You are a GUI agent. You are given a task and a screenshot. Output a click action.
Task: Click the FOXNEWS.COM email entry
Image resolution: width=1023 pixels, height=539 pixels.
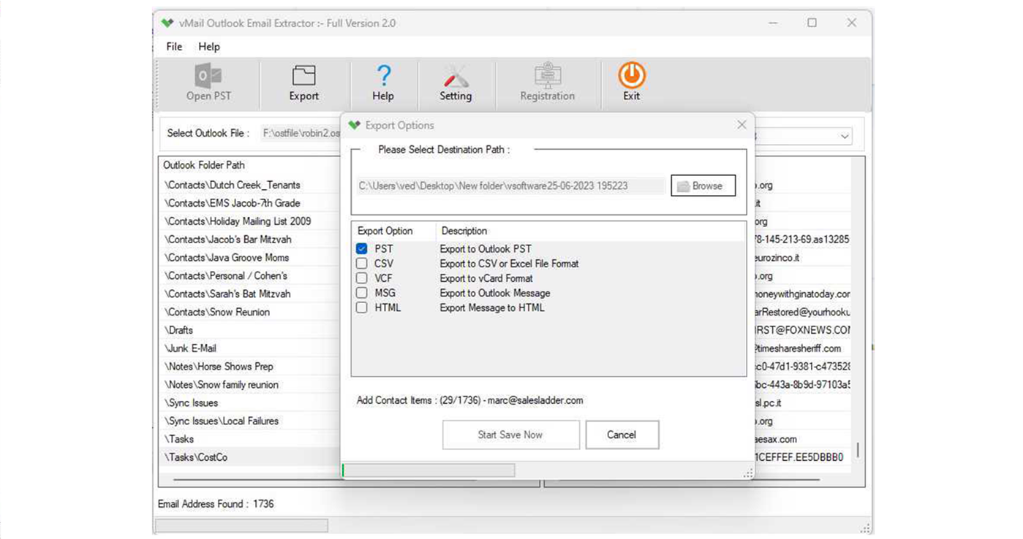point(801,330)
